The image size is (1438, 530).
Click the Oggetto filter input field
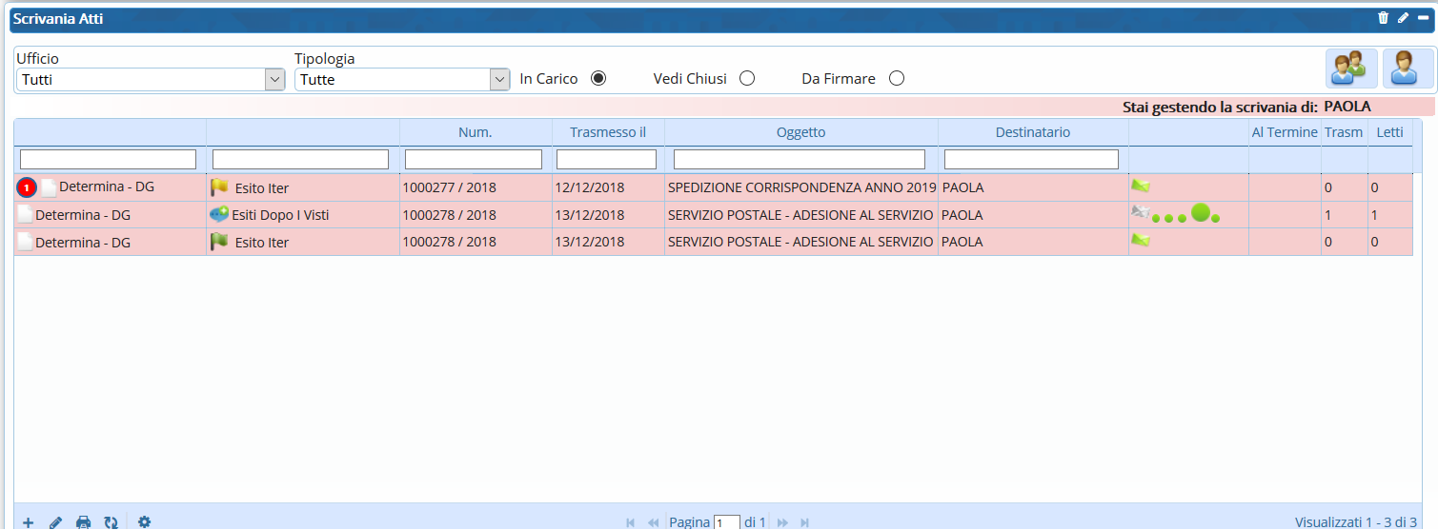point(799,159)
